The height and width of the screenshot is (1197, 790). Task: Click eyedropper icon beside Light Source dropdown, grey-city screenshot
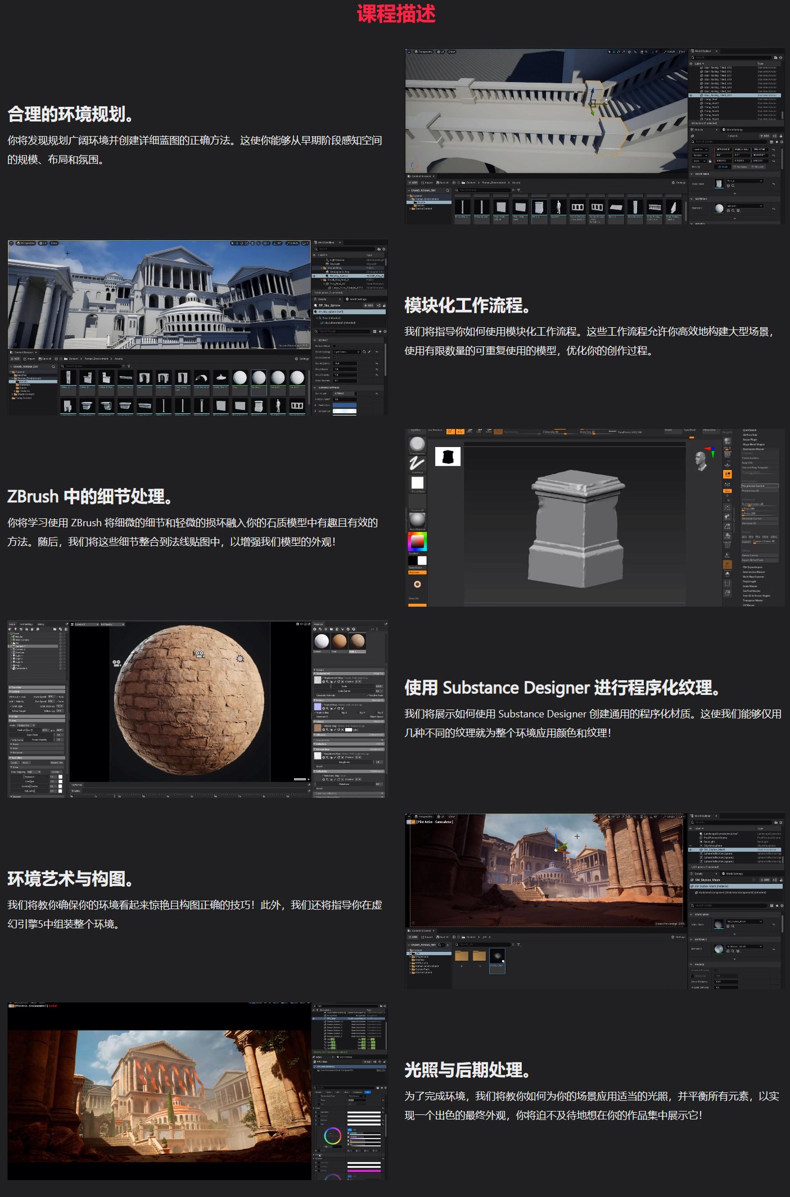(x=369, y=352)
